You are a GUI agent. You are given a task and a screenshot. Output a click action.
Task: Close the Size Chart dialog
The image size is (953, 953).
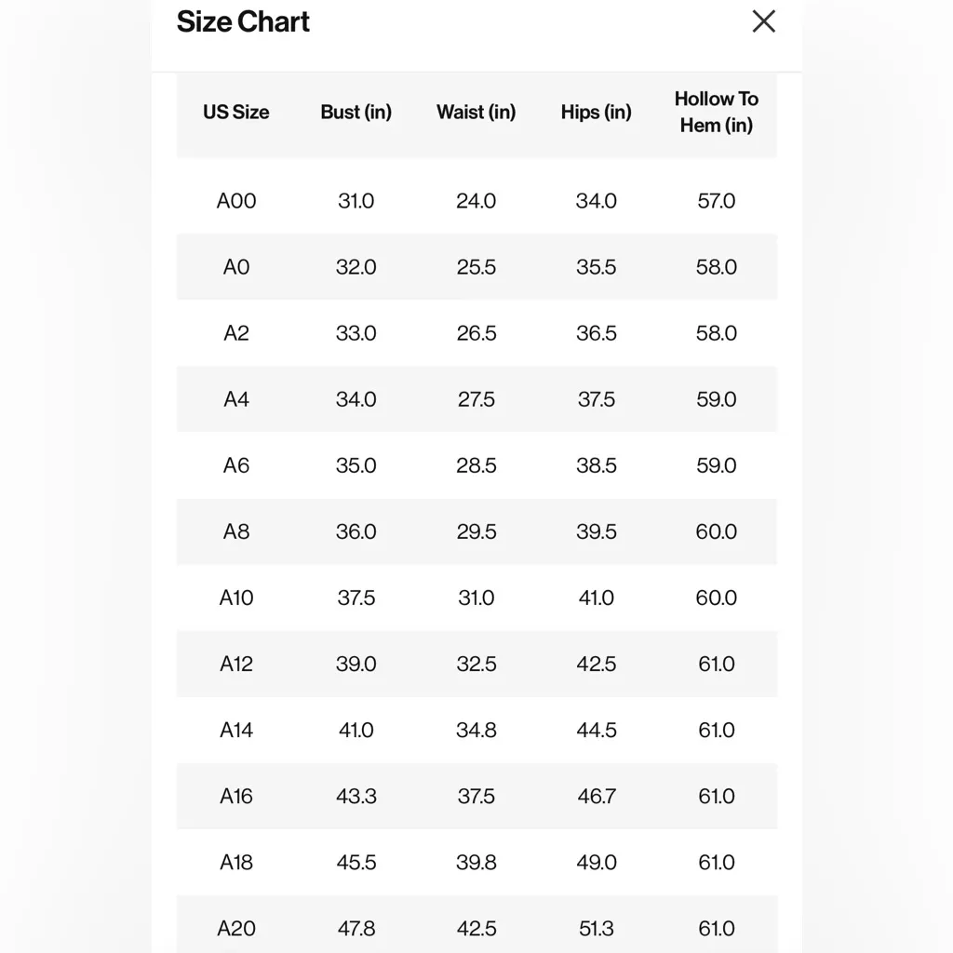coord(763,21)
